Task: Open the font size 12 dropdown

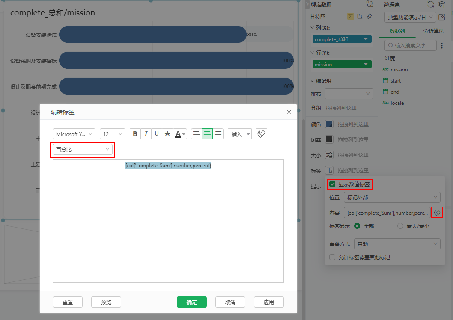Action: coord(113,134)
